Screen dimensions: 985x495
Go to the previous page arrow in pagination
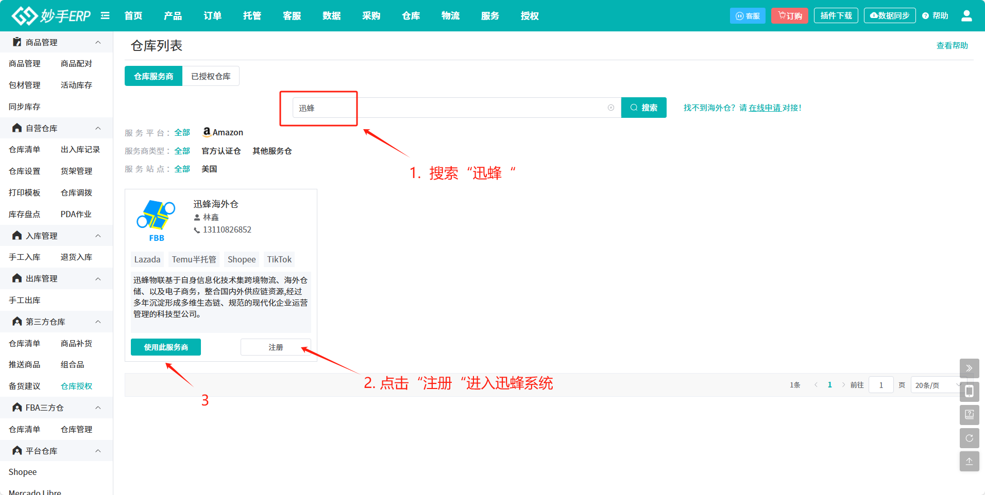[816, 385]
